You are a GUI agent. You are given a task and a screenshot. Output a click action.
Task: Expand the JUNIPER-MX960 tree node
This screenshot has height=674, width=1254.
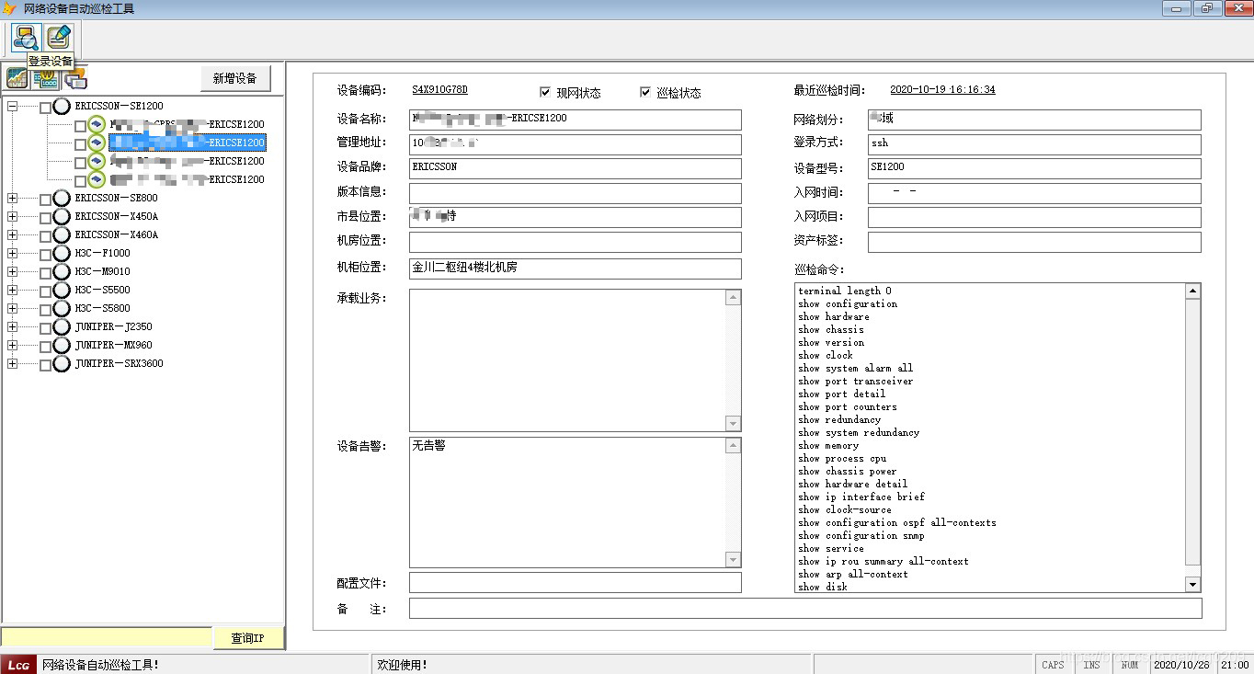[12, 345]
